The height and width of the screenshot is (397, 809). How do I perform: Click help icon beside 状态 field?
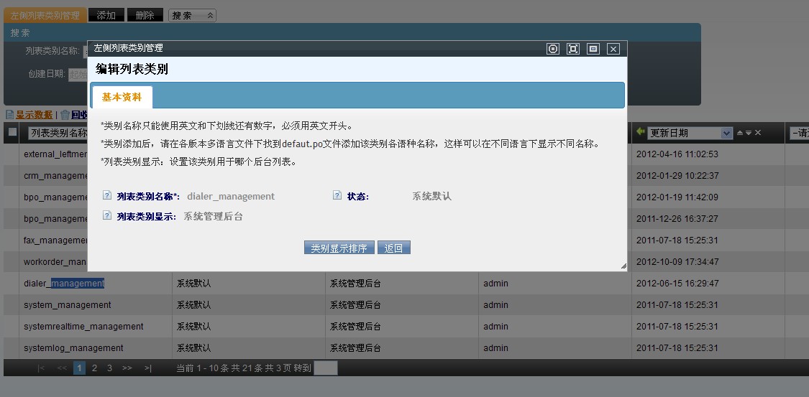click(337, 195)
